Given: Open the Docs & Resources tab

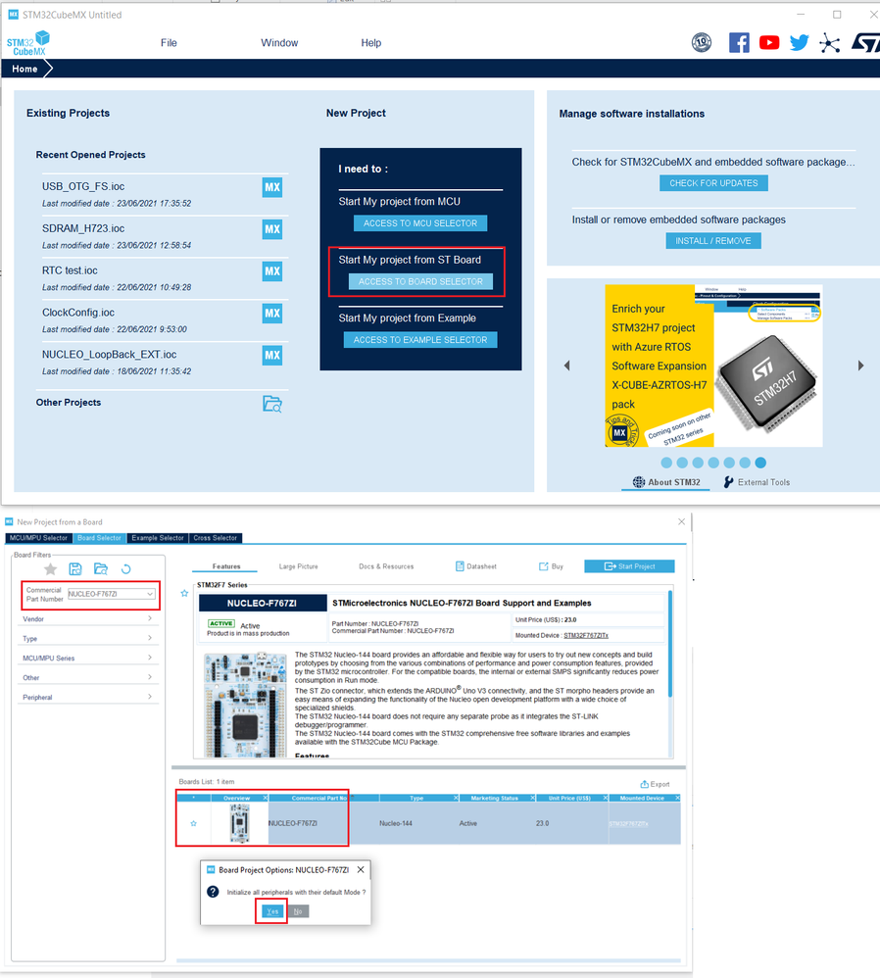Looking at the screenshot, I should point(386,566).
